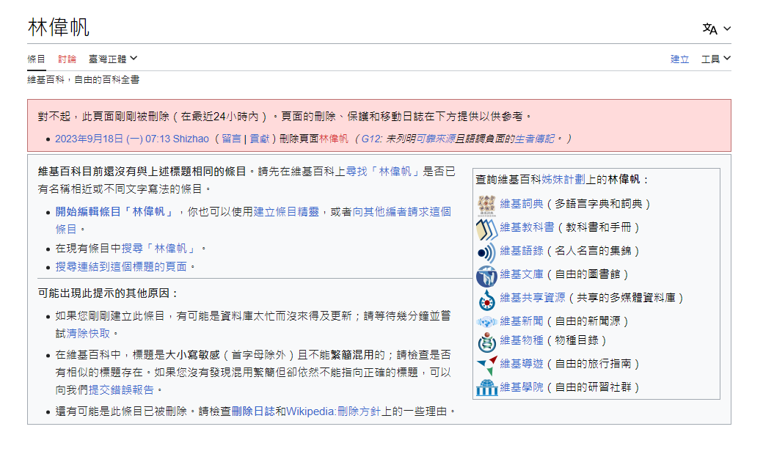Open the 建立條目精靈 article wizard link

coord(286,212)
